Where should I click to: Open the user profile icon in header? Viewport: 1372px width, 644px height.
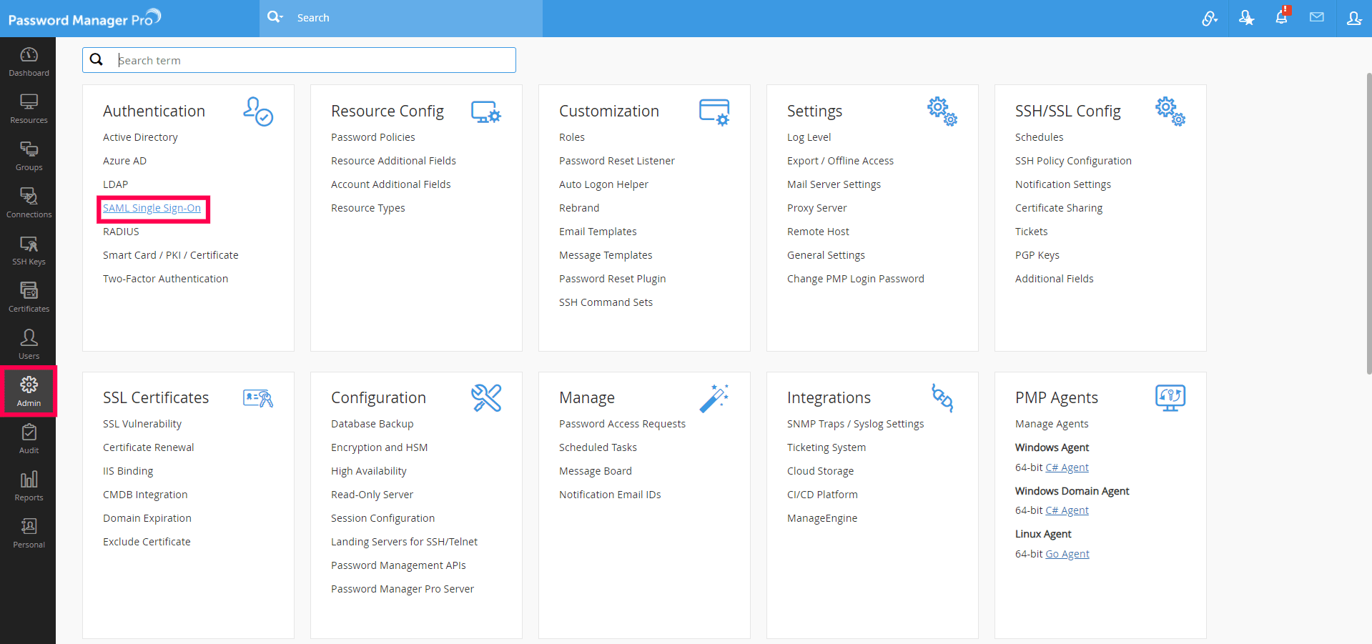(1353, 18)
